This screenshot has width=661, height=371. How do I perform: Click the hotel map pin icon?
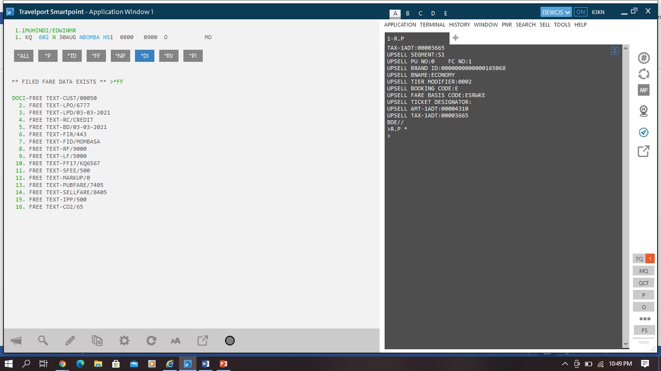tap(644, 111)
